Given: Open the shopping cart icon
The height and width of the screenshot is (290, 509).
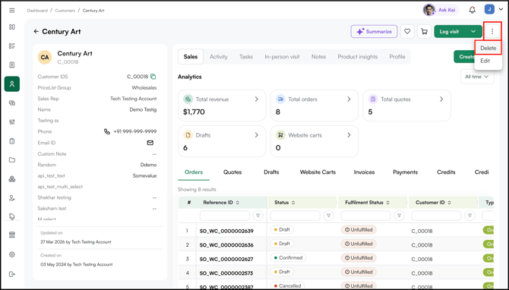Looking at the screenshot, I should (424, 31).
